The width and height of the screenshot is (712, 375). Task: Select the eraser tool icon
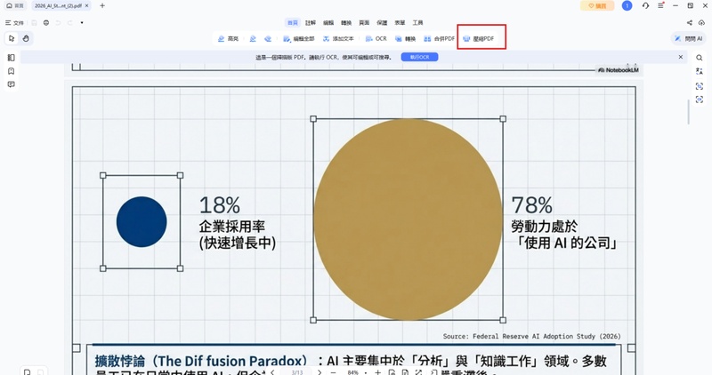(x=268, y=39)
